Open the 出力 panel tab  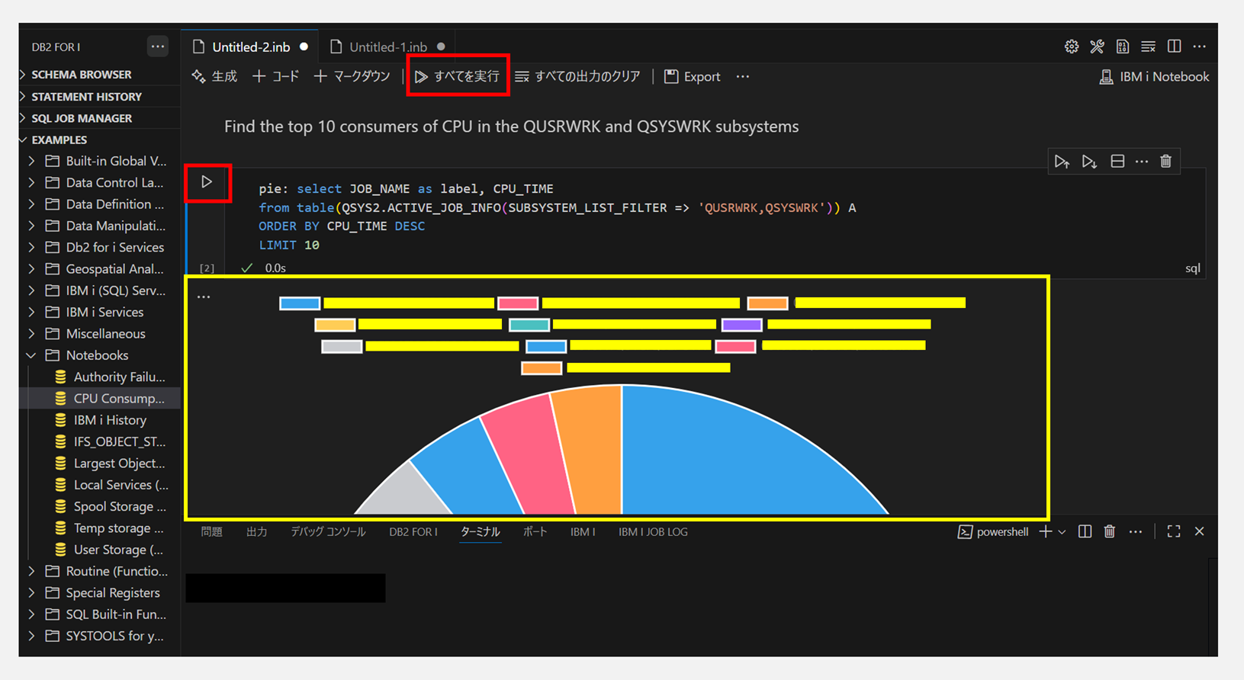(256, 532)
